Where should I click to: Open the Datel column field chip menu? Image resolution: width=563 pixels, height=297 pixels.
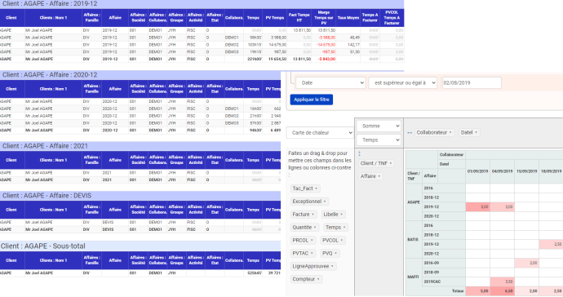[x=469, y=132]
